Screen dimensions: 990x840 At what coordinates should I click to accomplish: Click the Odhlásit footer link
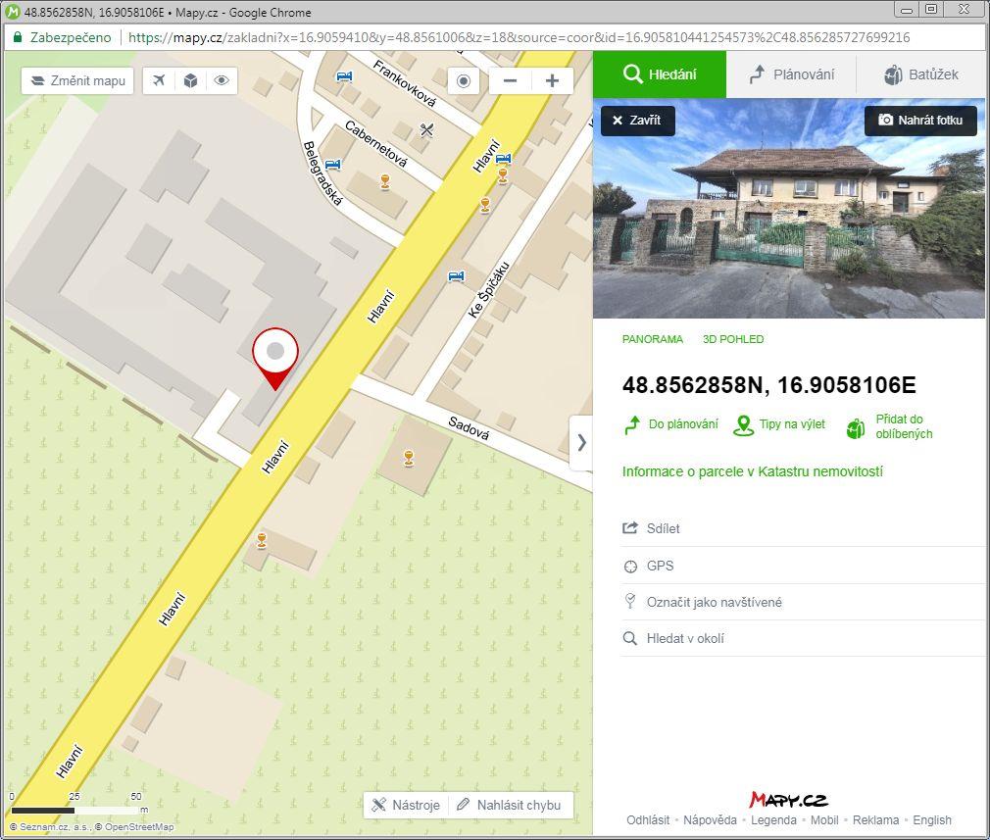point(648,819)
